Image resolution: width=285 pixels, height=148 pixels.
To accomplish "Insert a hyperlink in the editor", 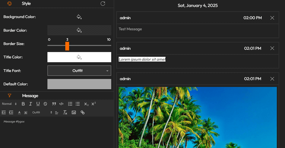I will pos(82,112).
